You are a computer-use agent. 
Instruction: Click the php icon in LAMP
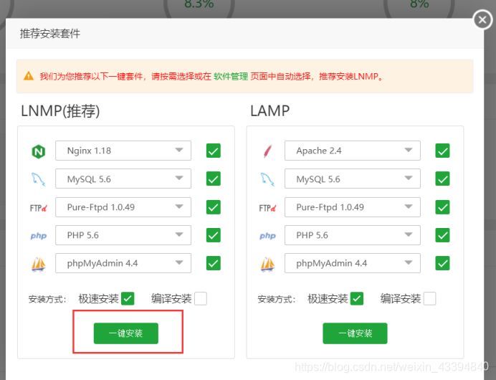click(267, 236)
